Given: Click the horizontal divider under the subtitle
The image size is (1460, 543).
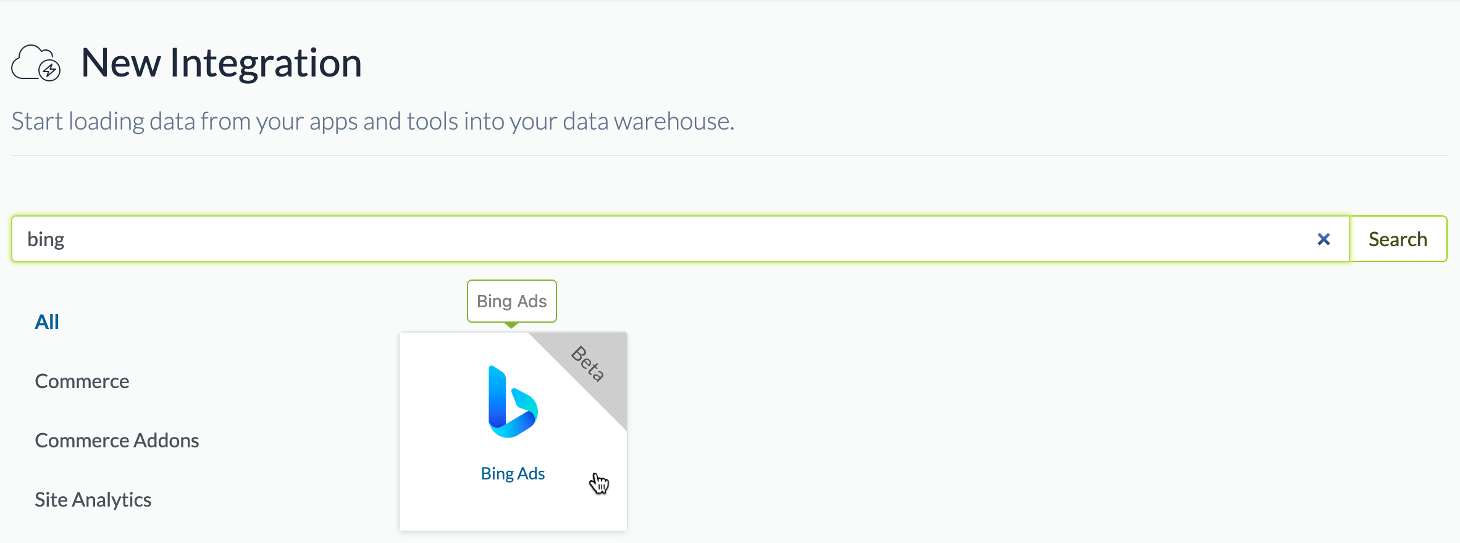Looking at the screenshot, I should [x=729, y=155].
